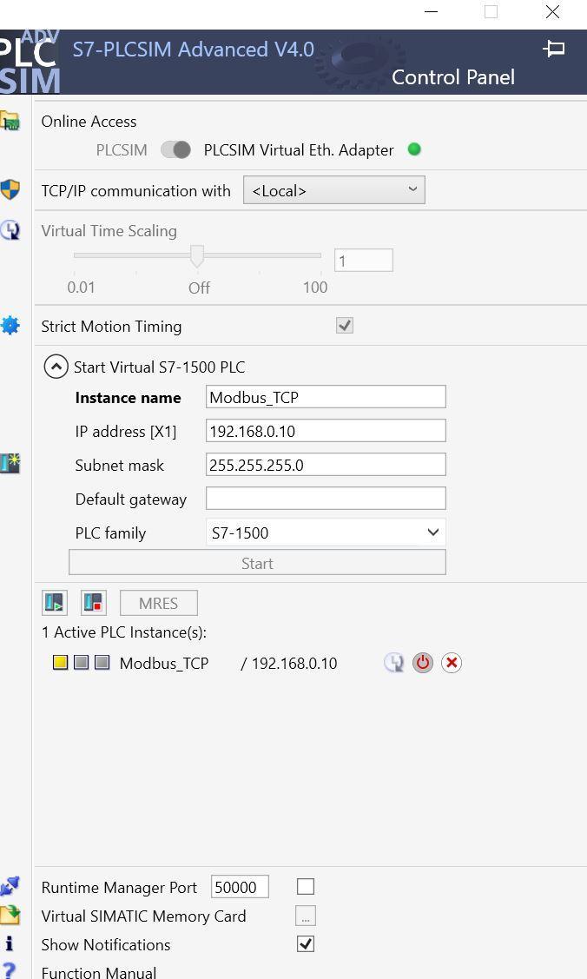Remove the Modbus_TCP instance with red X
The width and height of the screenshot is (587, 979).
(452, 663)
